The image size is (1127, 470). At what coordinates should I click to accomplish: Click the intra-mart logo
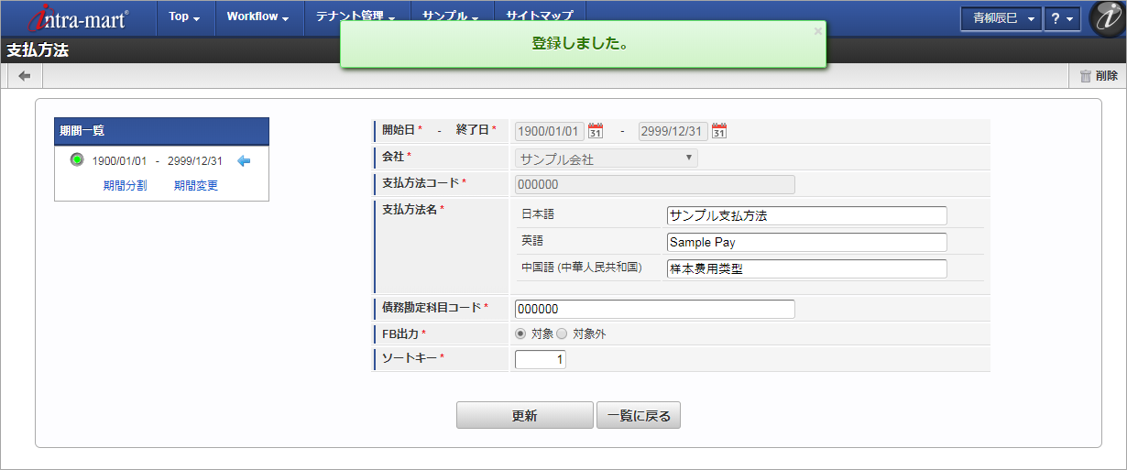[78, 18]
